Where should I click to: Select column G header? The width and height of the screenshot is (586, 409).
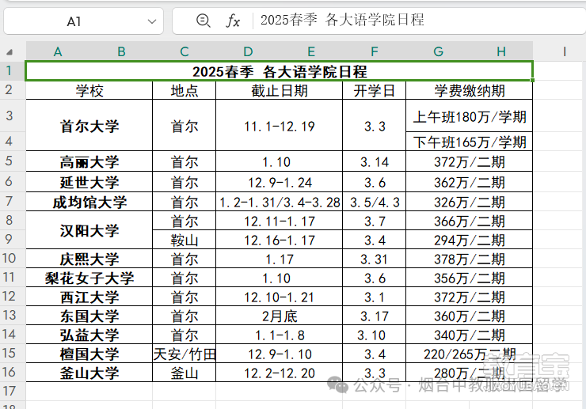pyautogui.click(x=438, y=51)
